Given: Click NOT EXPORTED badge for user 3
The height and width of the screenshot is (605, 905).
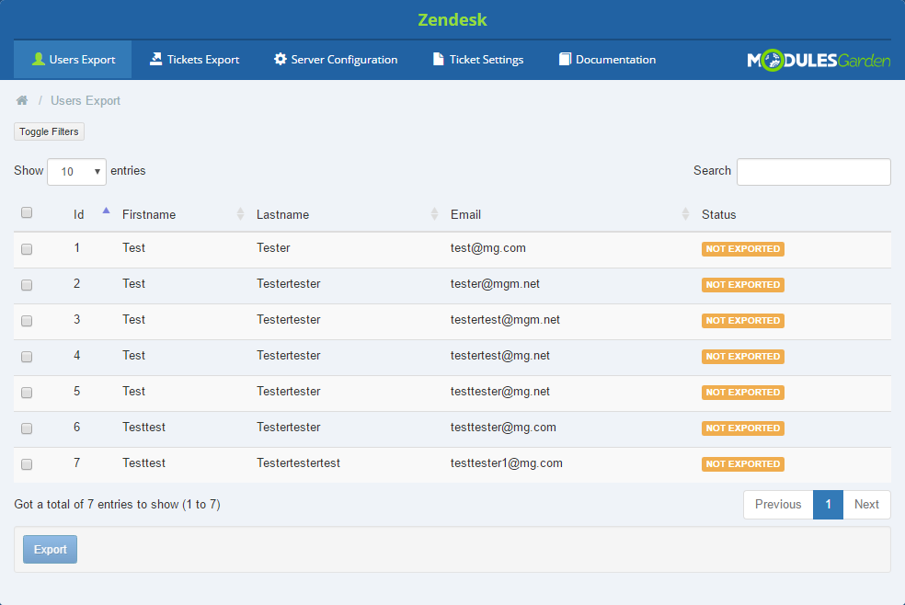Looking at the screenshot, I should 743,320.
